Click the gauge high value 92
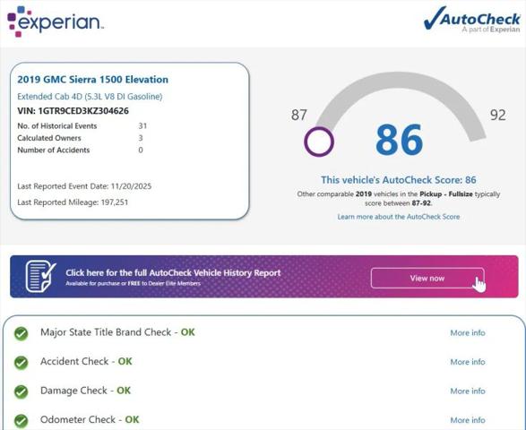Viewport: 526px width, 430px height. point(498,115)
